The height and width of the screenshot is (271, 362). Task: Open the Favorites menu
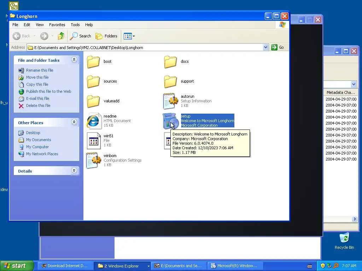coord(57,25)
